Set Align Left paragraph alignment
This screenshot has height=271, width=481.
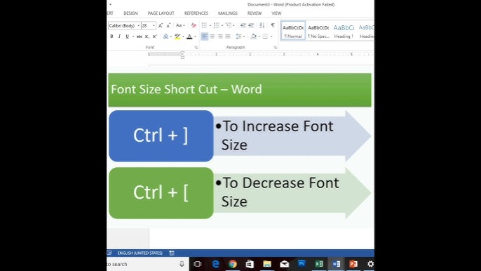tap(204, 37)
